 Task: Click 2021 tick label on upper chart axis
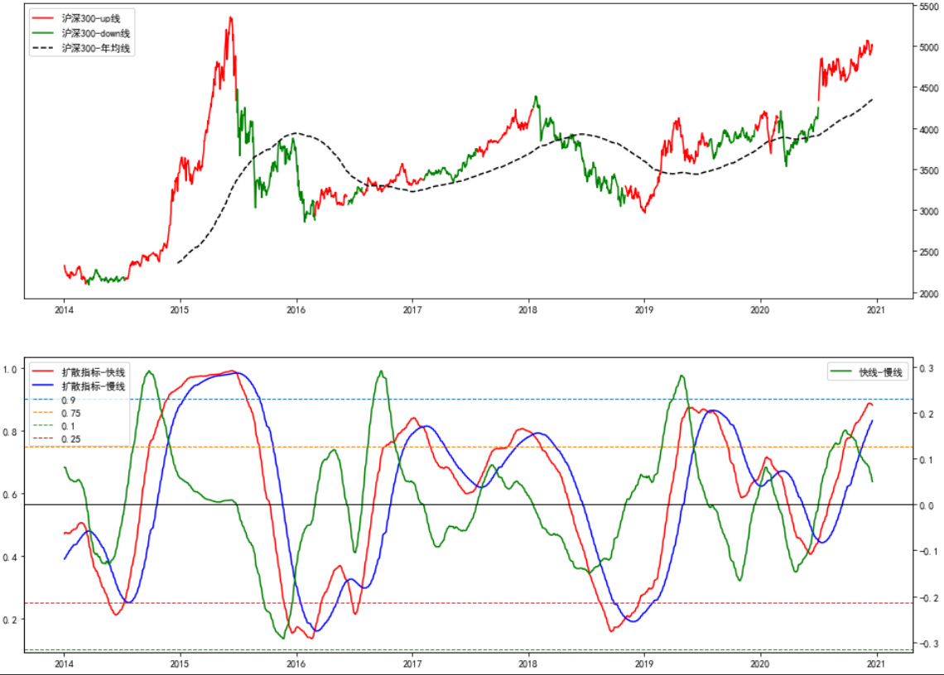876,311
